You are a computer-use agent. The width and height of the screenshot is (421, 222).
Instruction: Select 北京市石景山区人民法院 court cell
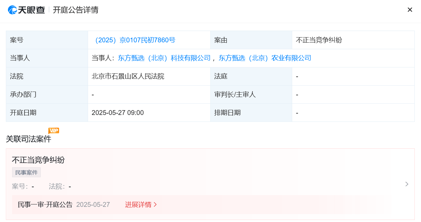tap(149, 76)
